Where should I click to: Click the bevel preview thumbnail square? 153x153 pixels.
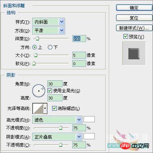click(134, 54)
